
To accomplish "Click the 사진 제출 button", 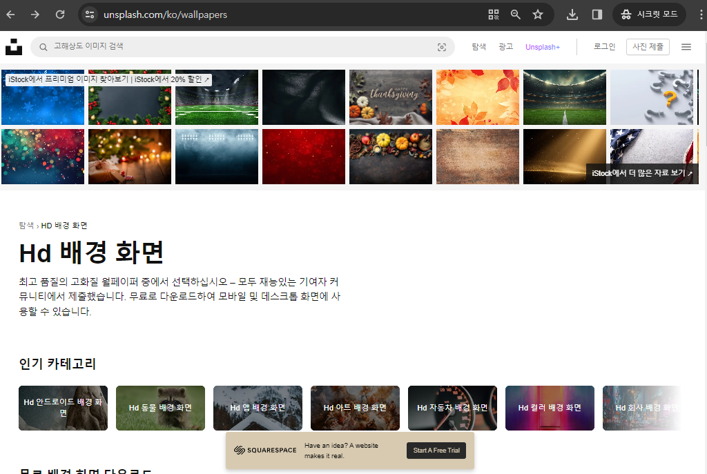I will (648, 47).
